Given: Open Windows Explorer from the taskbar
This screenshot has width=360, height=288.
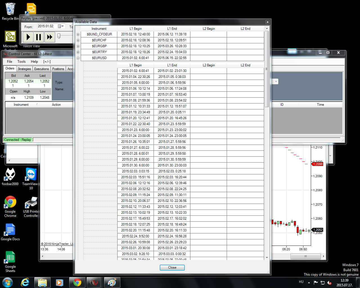Looking at the screenshot, I should coord(42,282).
